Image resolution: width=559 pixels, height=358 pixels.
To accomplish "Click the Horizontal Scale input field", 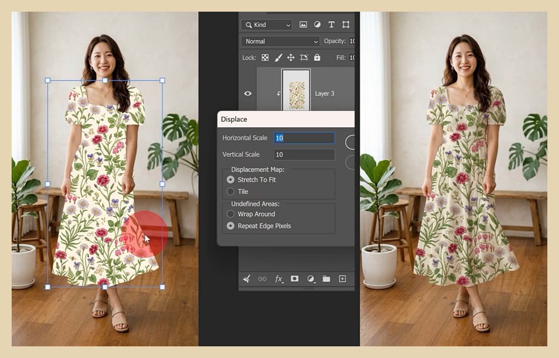I will (x=304, y=138).
